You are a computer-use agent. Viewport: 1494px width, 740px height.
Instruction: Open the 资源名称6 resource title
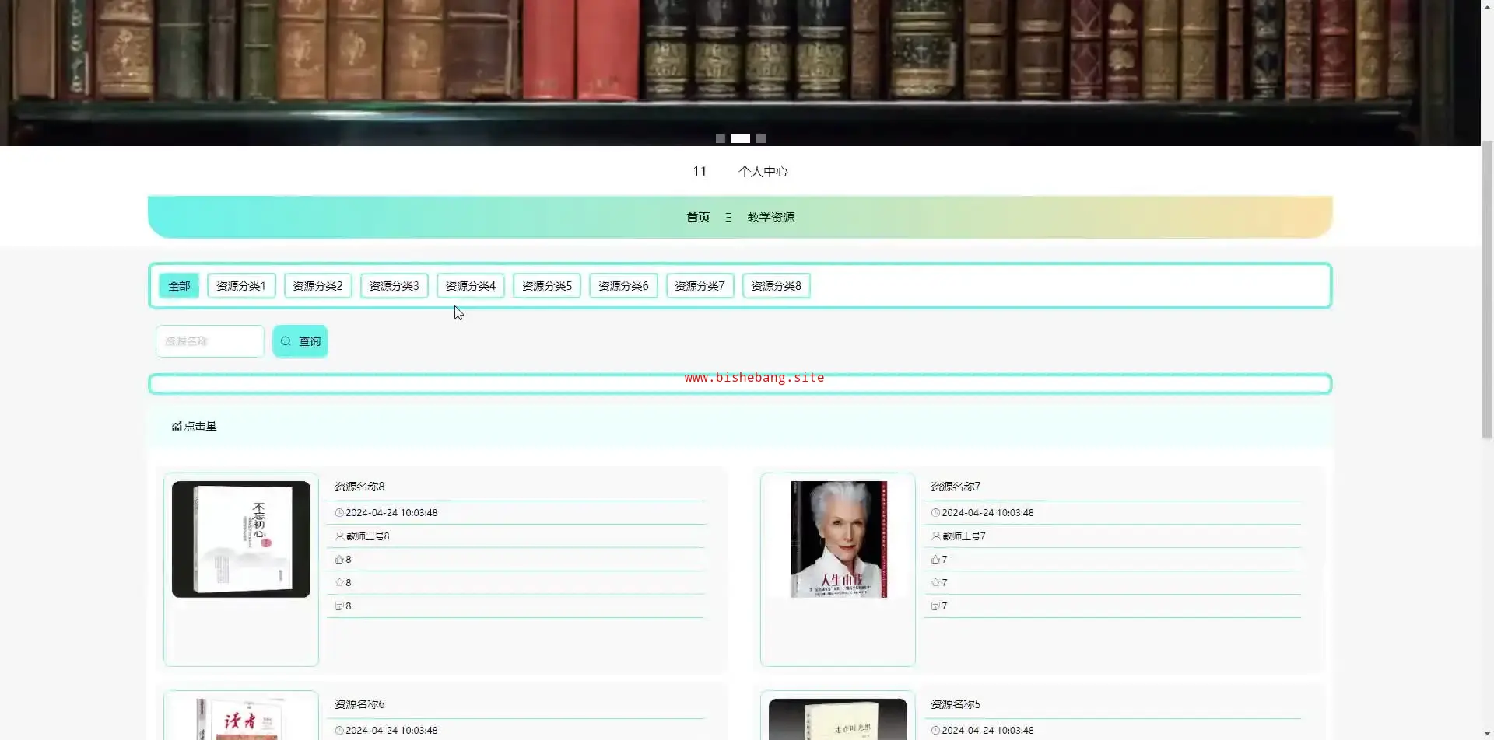point(359,704)
